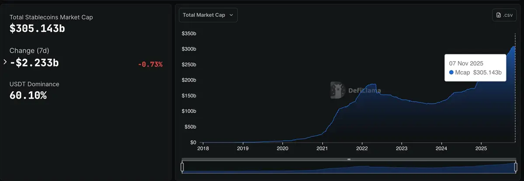524x181 pixels.
Task: Click the right range slider handle
Action: click(516, 167)
